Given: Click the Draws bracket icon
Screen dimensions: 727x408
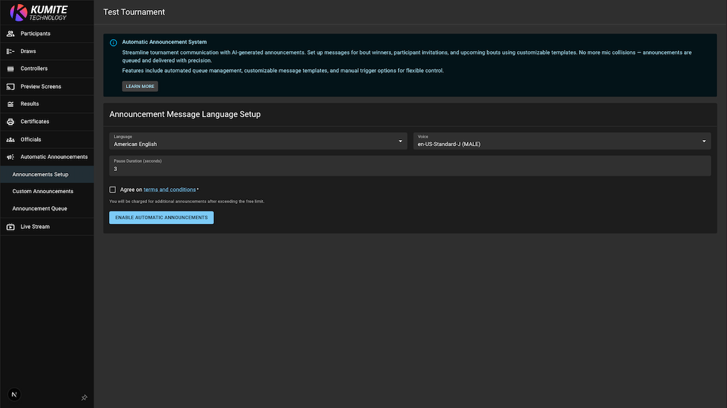Looking at the screenshot, I should point(10,51).
